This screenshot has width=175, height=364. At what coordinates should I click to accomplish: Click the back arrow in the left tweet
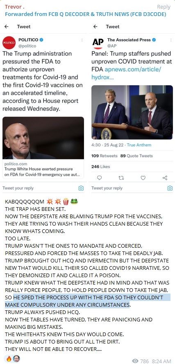[7, 27]
